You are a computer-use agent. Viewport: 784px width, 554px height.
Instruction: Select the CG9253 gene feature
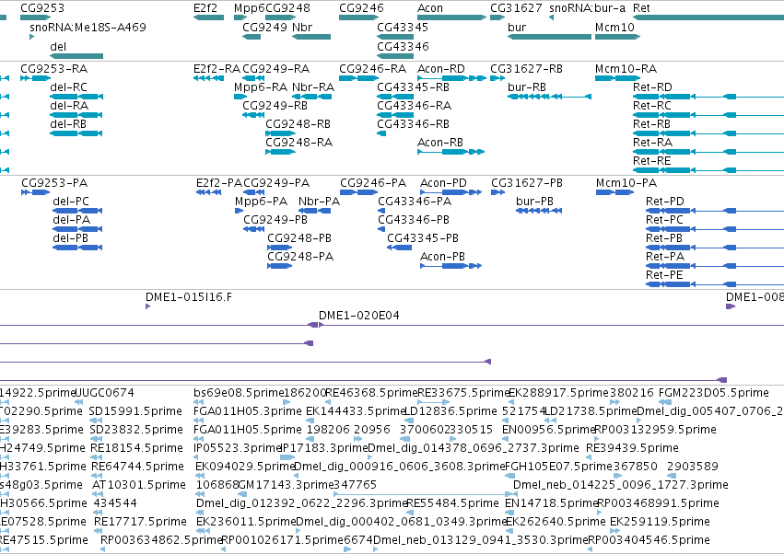point(36,17)
